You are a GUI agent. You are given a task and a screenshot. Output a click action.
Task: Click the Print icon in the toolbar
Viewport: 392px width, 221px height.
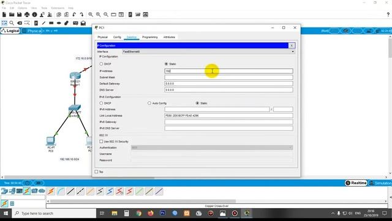pyautogui.click(x=27, y=15)
